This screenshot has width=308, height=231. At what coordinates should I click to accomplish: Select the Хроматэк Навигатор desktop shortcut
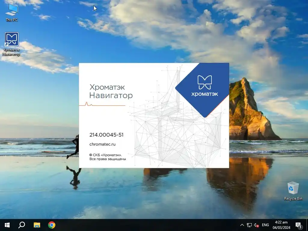pos(11,44)
